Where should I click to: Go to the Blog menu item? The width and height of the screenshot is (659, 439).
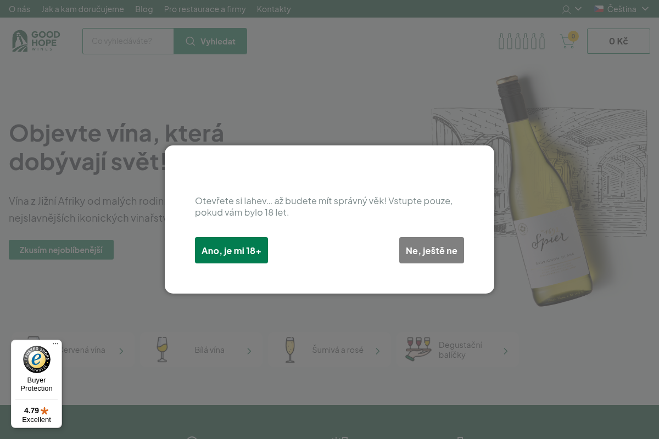click(x=144, y=9)
